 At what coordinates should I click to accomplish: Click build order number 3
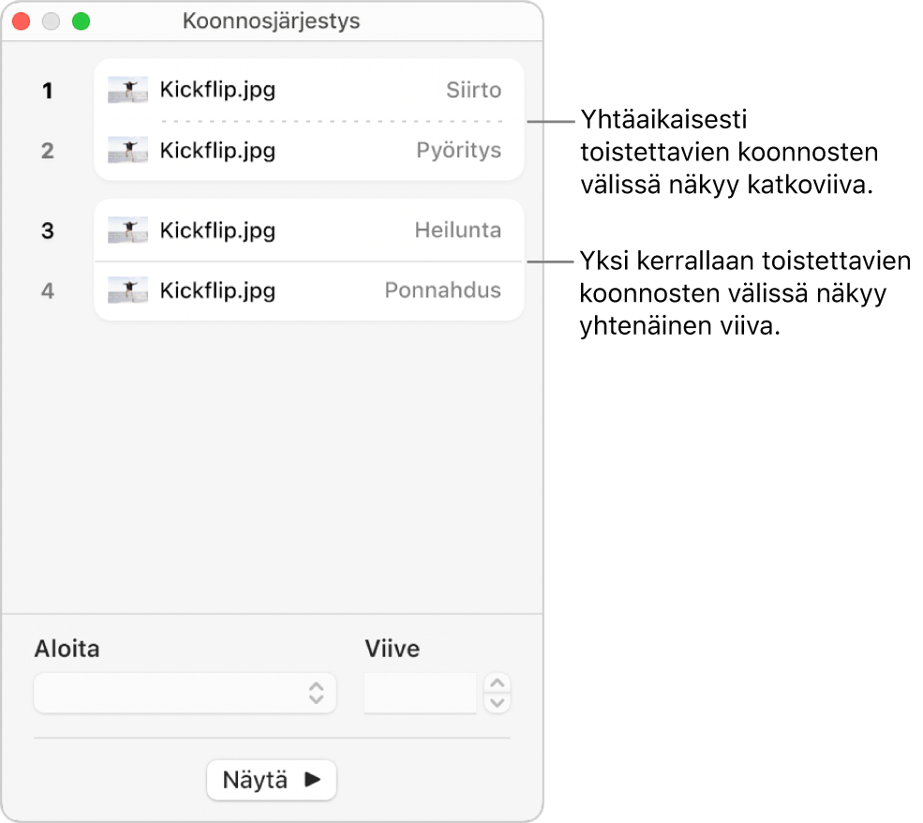[48, 231]
